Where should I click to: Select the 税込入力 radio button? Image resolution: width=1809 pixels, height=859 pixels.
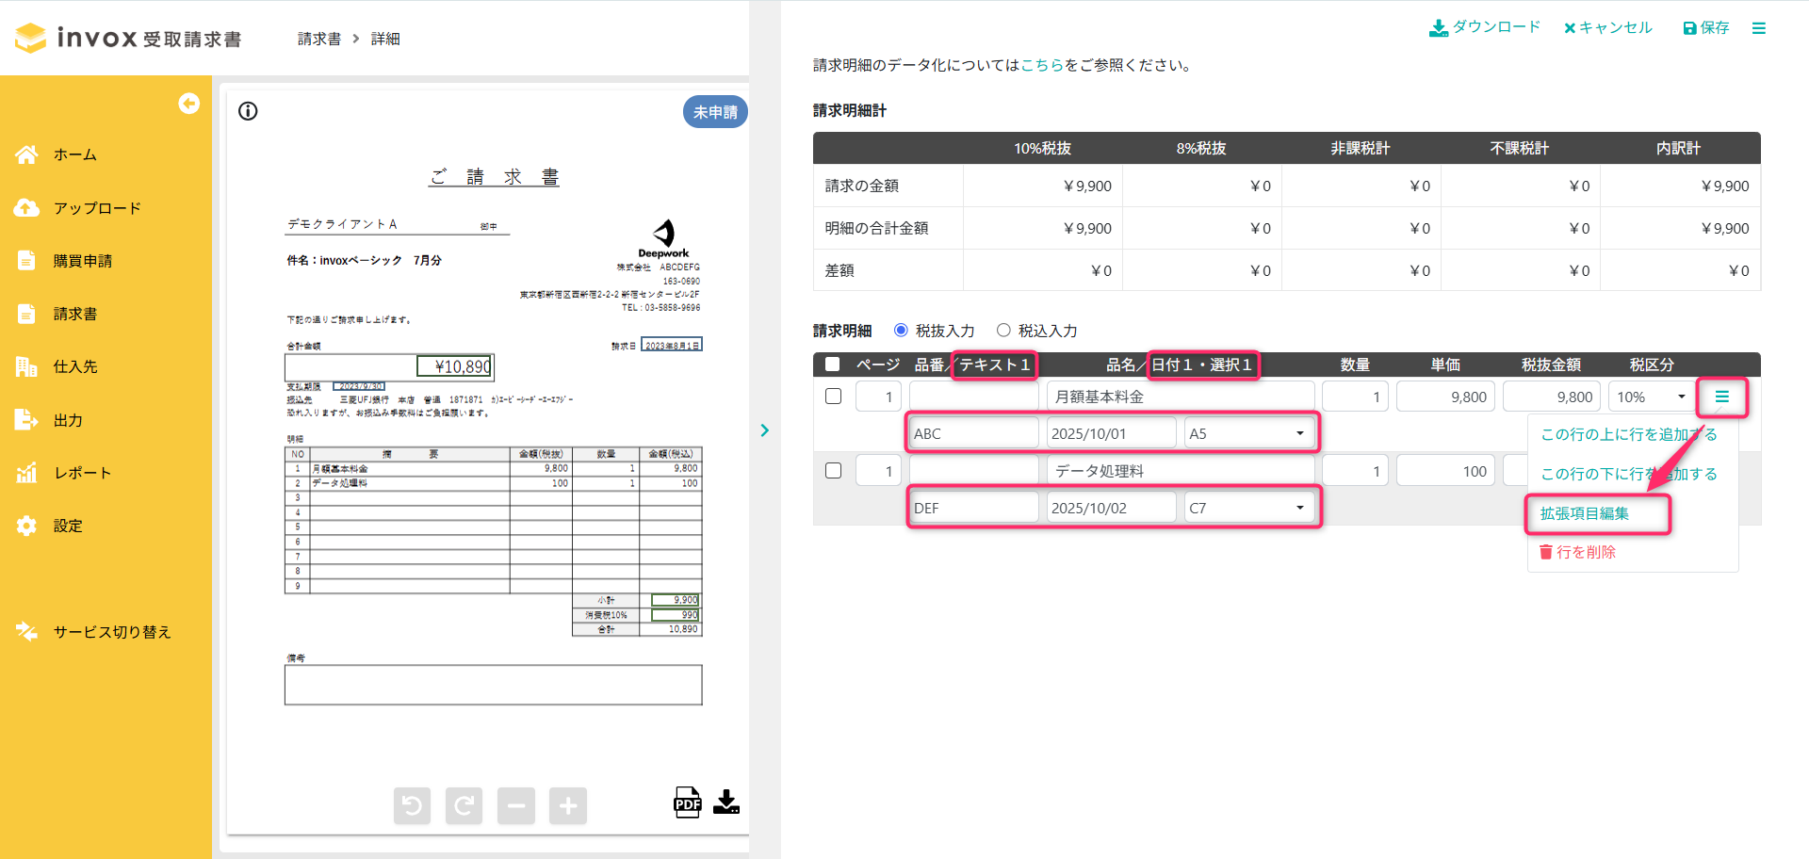(x=1003, y=331)
